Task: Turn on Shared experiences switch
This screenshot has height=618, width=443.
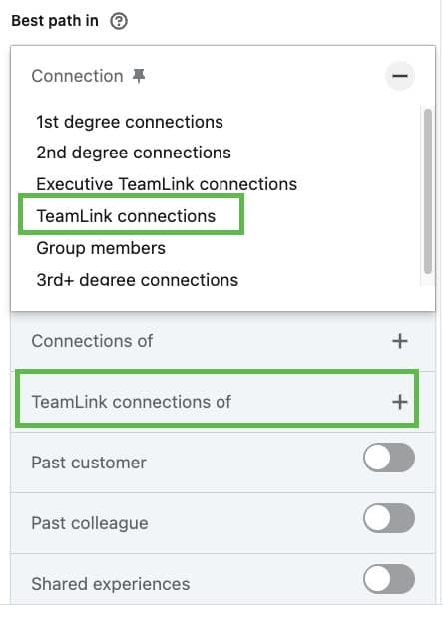Action: (x=389, y=579)
